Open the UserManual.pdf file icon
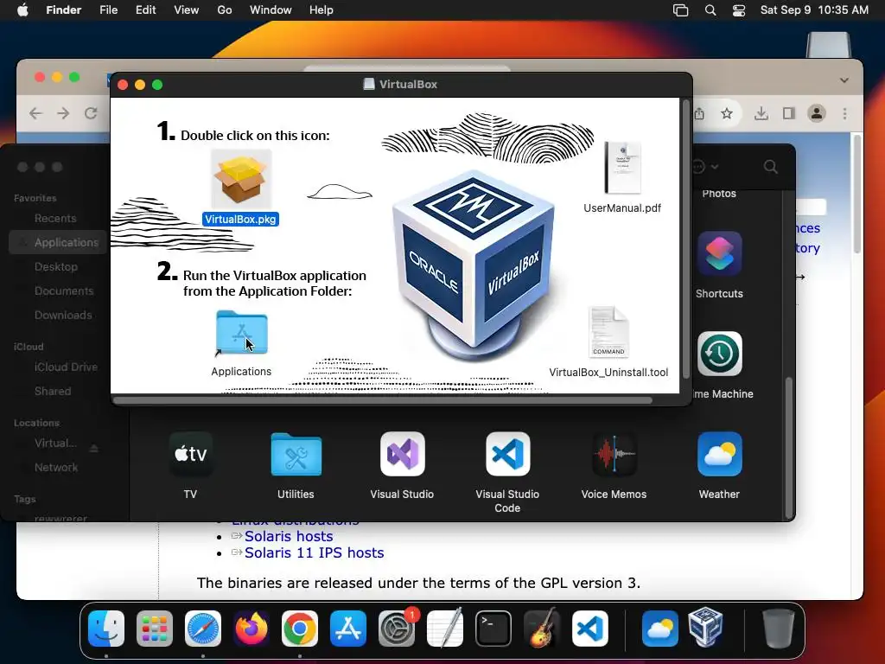 pos(622,168)
